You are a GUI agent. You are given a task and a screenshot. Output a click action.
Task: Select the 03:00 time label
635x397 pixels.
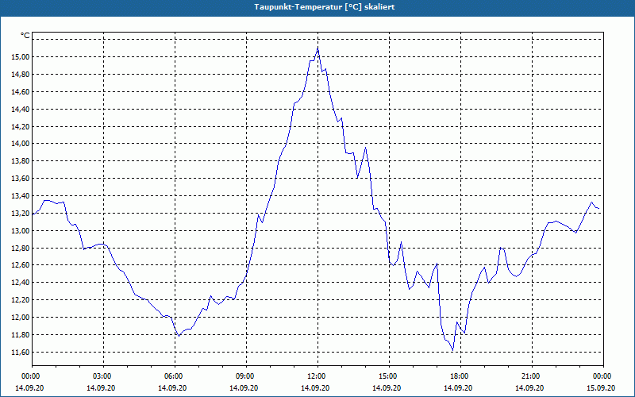coord(104,376)
